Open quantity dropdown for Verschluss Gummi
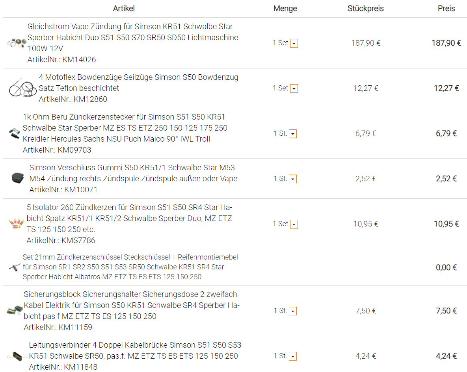This screenshot has height=372, width=467. [293, 179]
